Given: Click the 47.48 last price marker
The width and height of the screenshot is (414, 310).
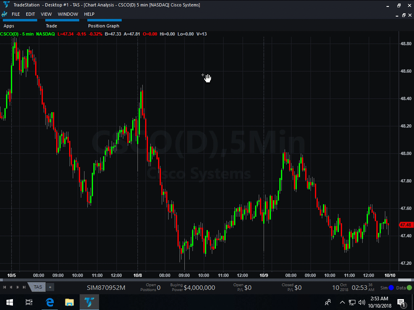Looking at the screenshot, I should pos(406,225).
